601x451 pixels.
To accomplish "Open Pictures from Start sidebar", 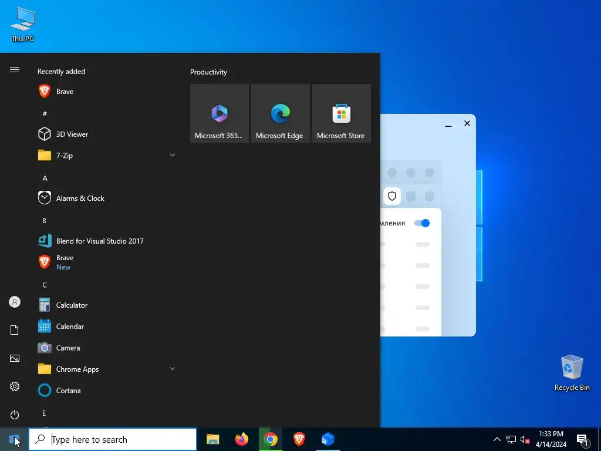I will pyautogui.click(x=15, y=358).
